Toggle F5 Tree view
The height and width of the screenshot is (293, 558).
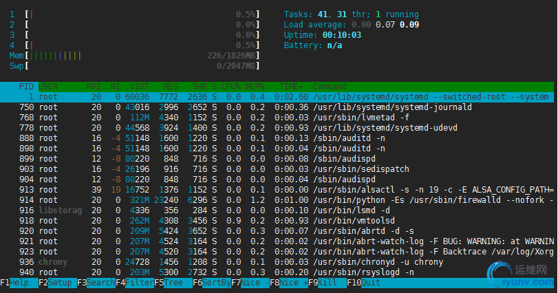172,282
